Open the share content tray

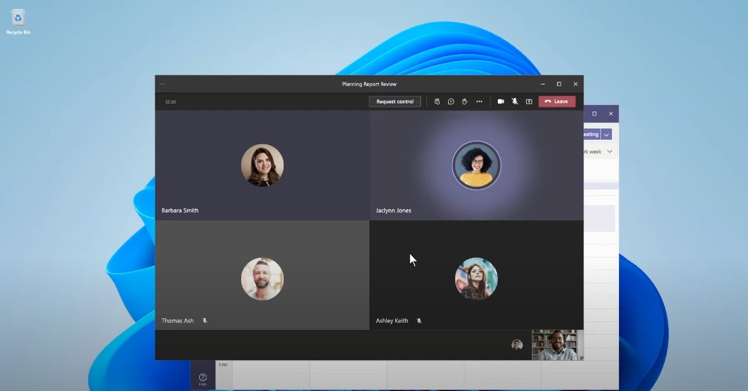529,102
